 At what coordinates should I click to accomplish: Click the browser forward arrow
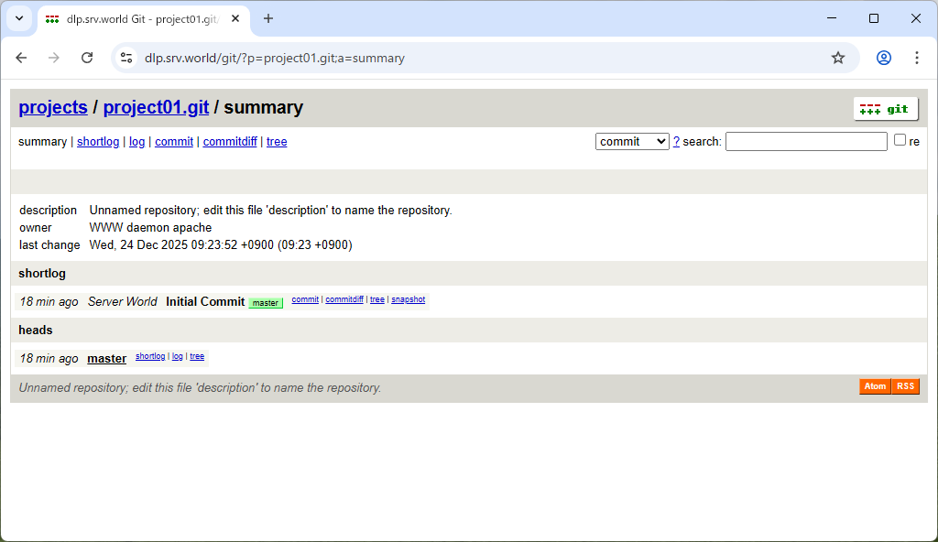[x=54, y=58]
